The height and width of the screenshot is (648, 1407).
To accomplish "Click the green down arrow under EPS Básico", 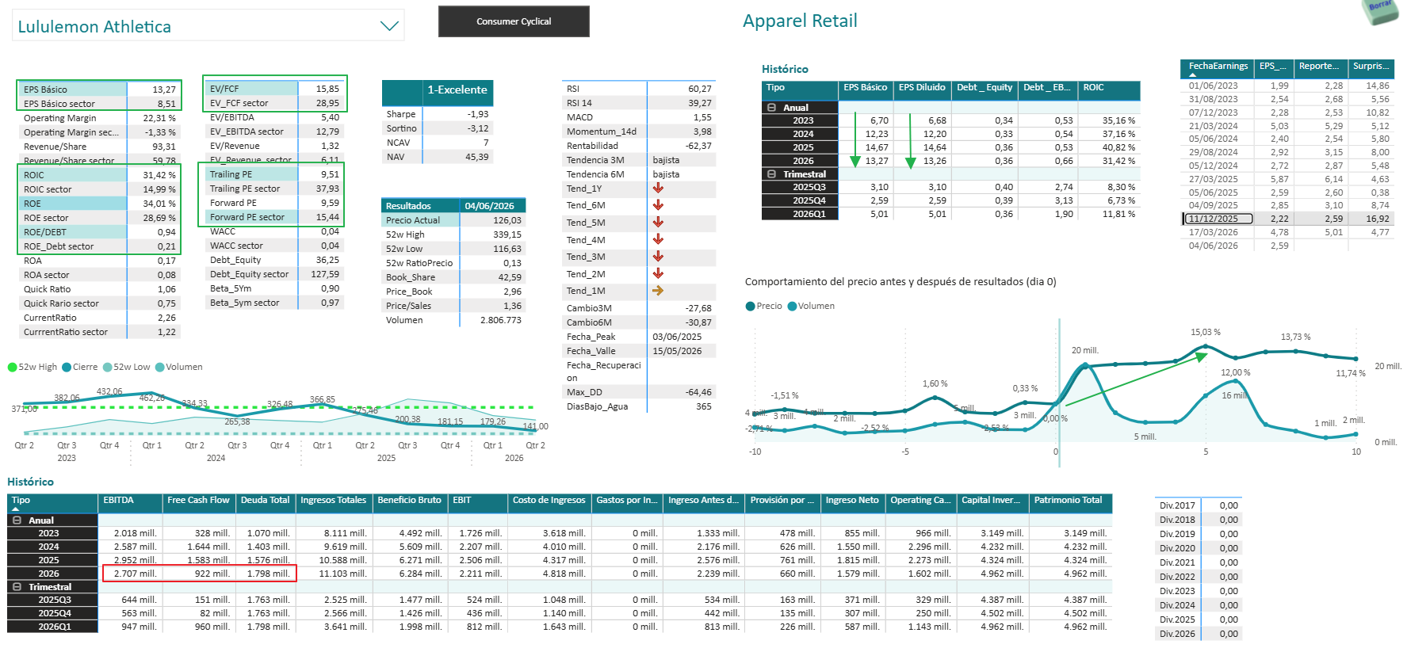I will pos(855,140).
